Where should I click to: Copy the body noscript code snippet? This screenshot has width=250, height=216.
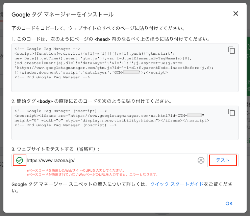[x=231, y=112]
